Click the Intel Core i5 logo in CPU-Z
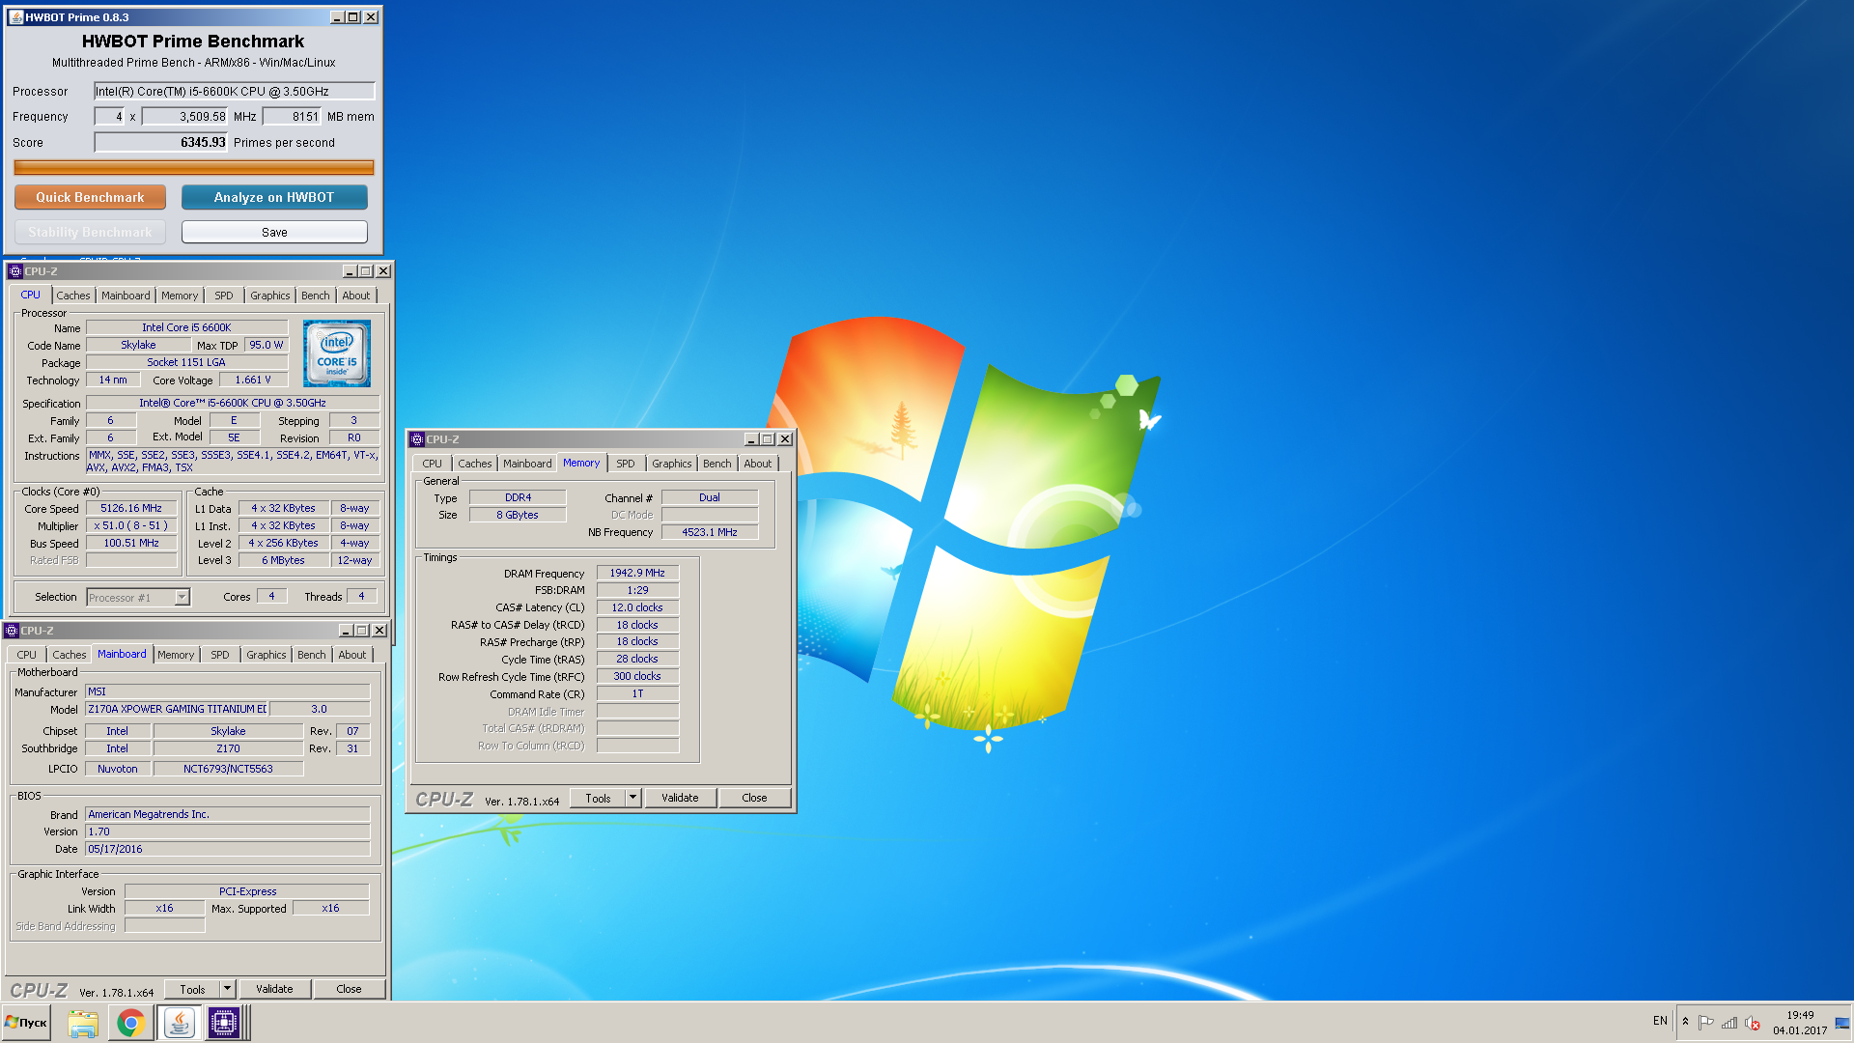 point(337,354)
